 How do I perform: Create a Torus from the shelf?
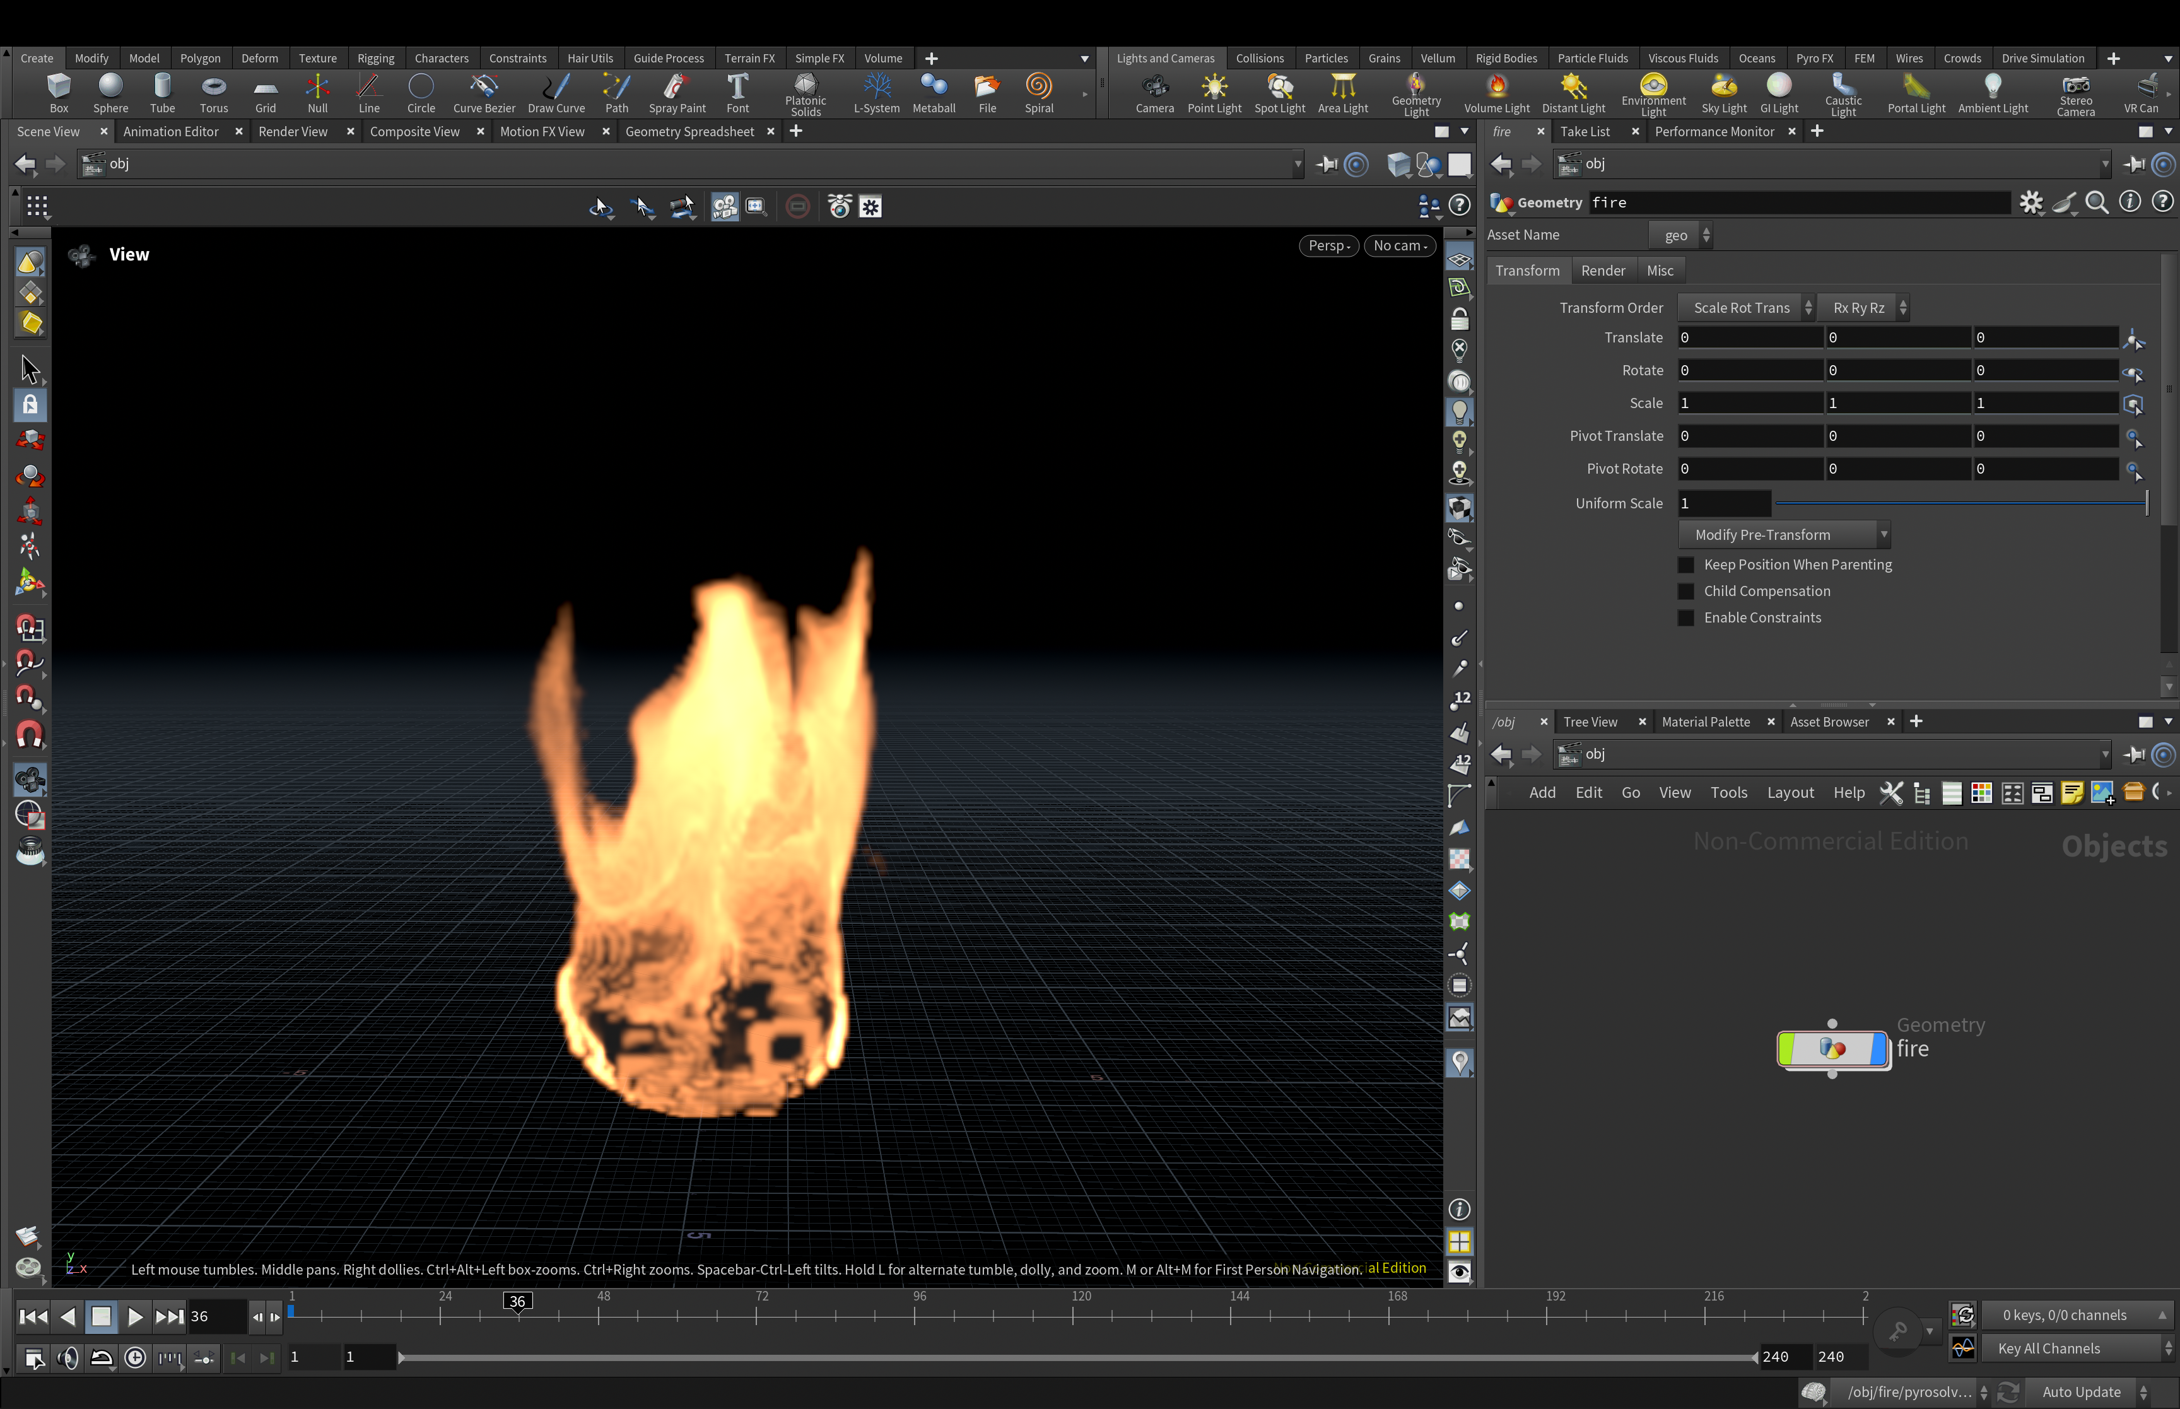213,93
